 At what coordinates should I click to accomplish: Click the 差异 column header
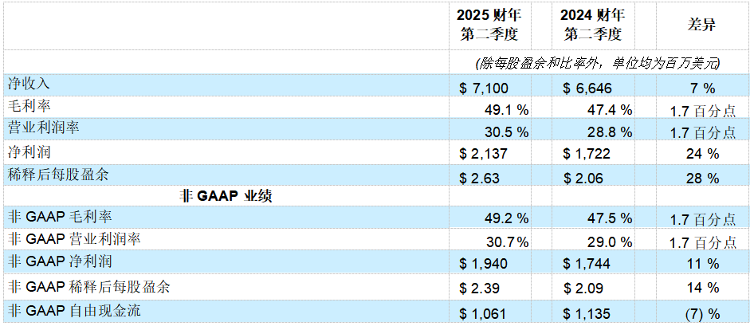coord(701,26)
